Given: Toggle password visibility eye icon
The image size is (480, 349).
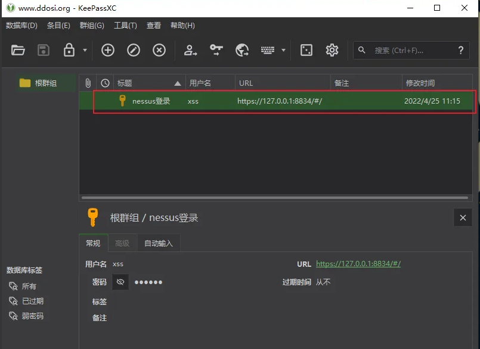Looking at the screenshot, I should pyautogui.click(x=120, y=282).
